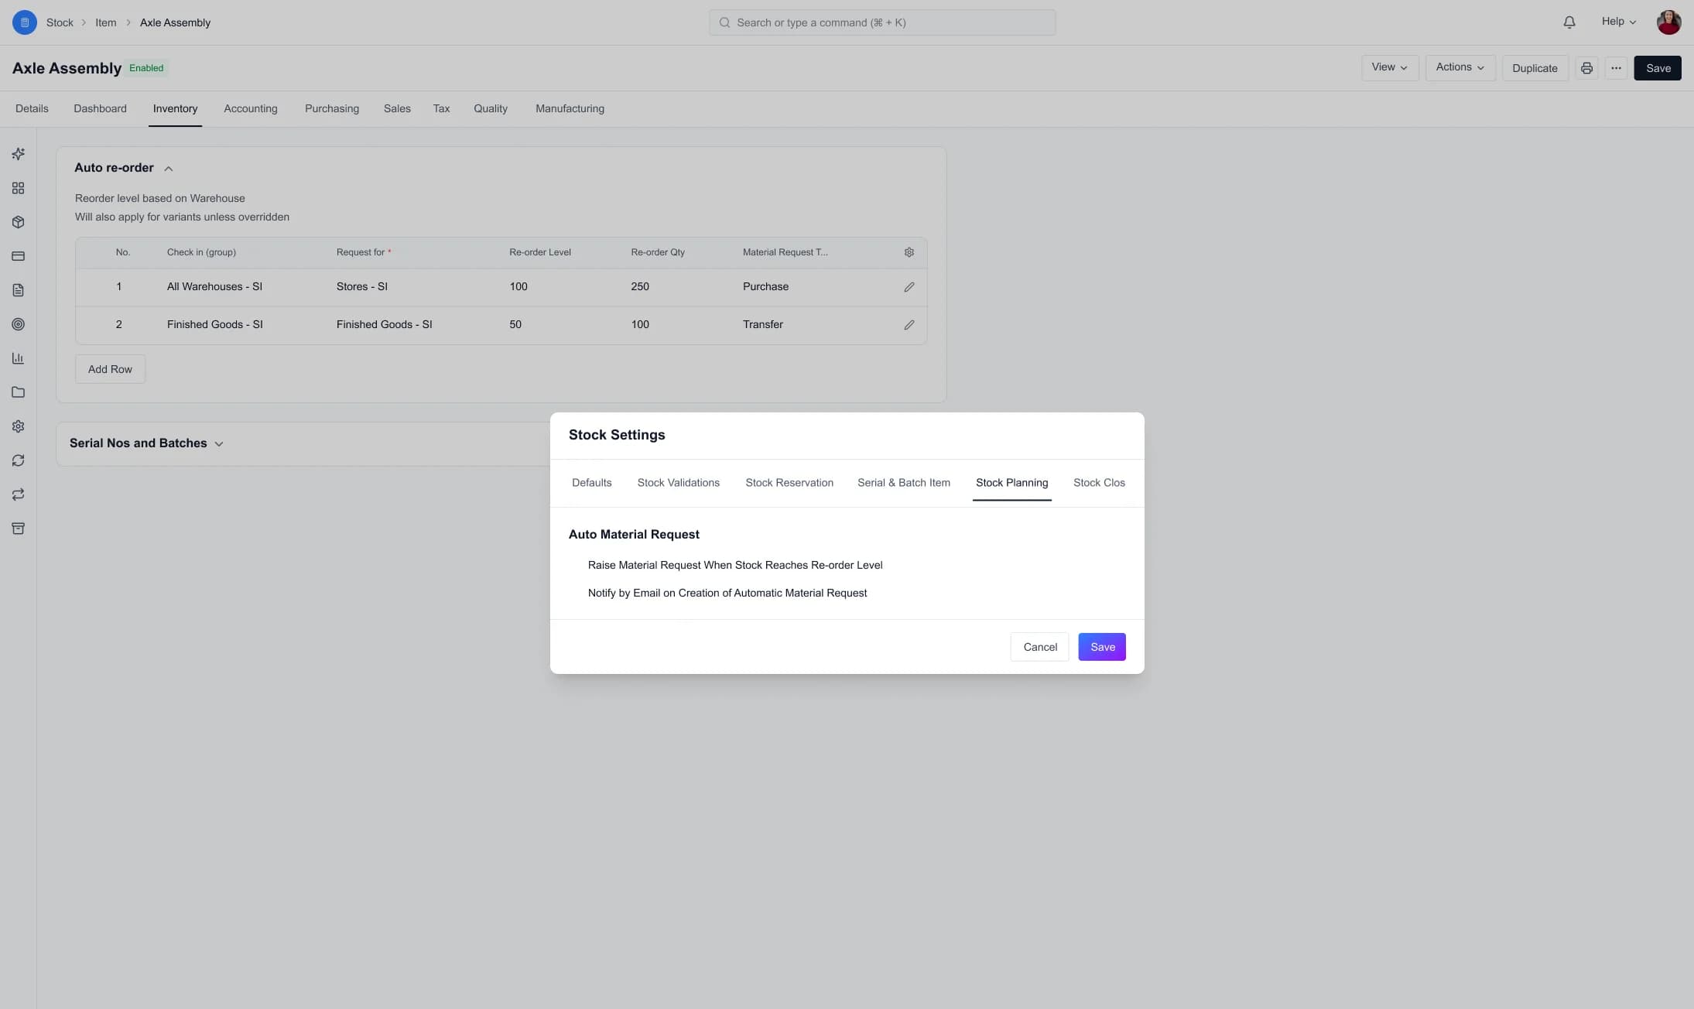Open the apps grid icon in sidebar
The height and width of the screenshot is (1009, 1694).
click(19, 188)
